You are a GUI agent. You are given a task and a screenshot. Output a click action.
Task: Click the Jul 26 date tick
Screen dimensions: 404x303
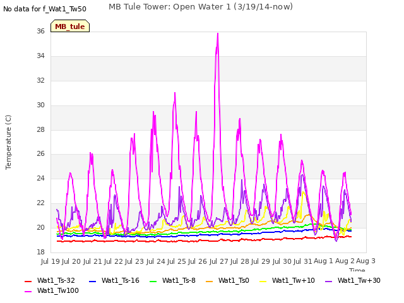point(197,261)
